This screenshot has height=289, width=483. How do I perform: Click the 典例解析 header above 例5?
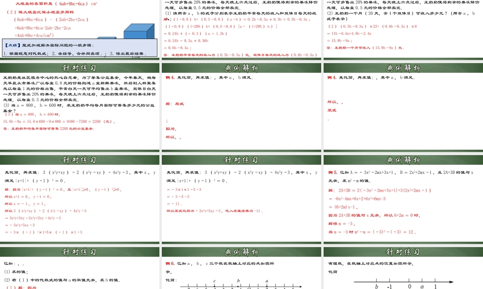(x=402, y=160)
